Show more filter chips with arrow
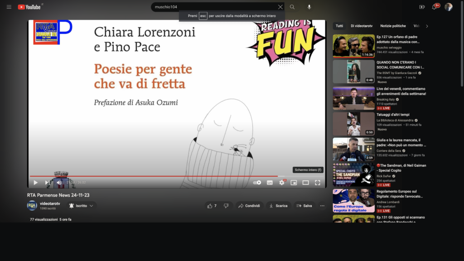This screenshot has width=464, height=261. 427,26
